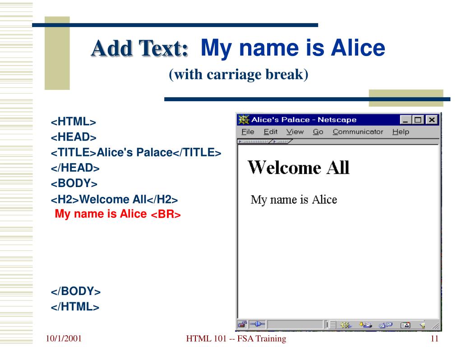Open the Mailbox inbox icon
Viewport: 462px width, 347px height.
365,325
